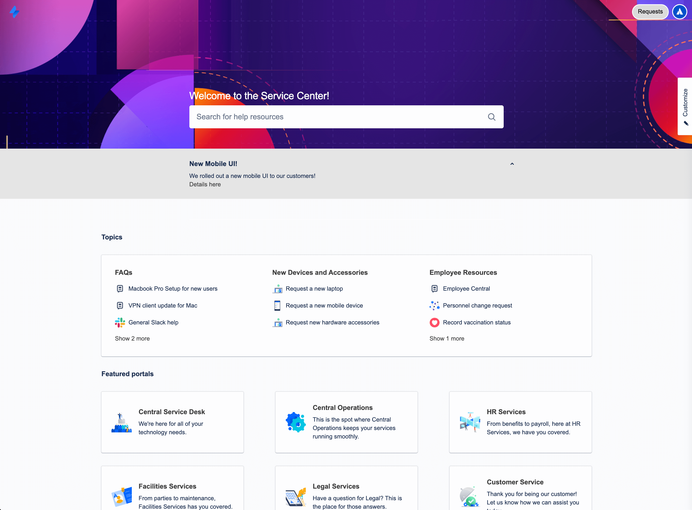Click the Record vaccination status icon
This screenshot has height=510, width=692.
434,323
